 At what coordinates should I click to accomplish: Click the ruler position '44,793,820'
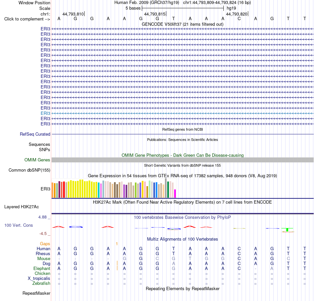(x=237, y=14)
